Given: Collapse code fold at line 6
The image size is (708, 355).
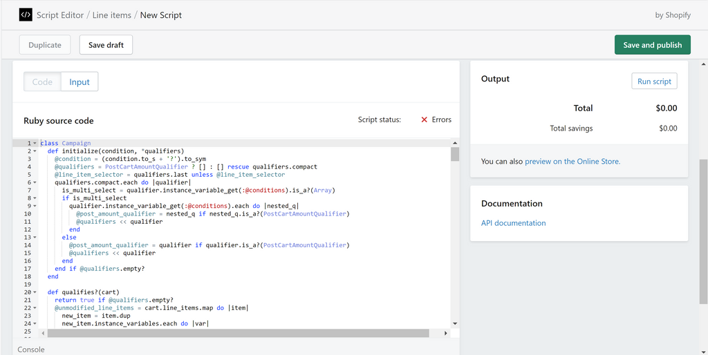Looking at the screenshot, I should 35,183.
